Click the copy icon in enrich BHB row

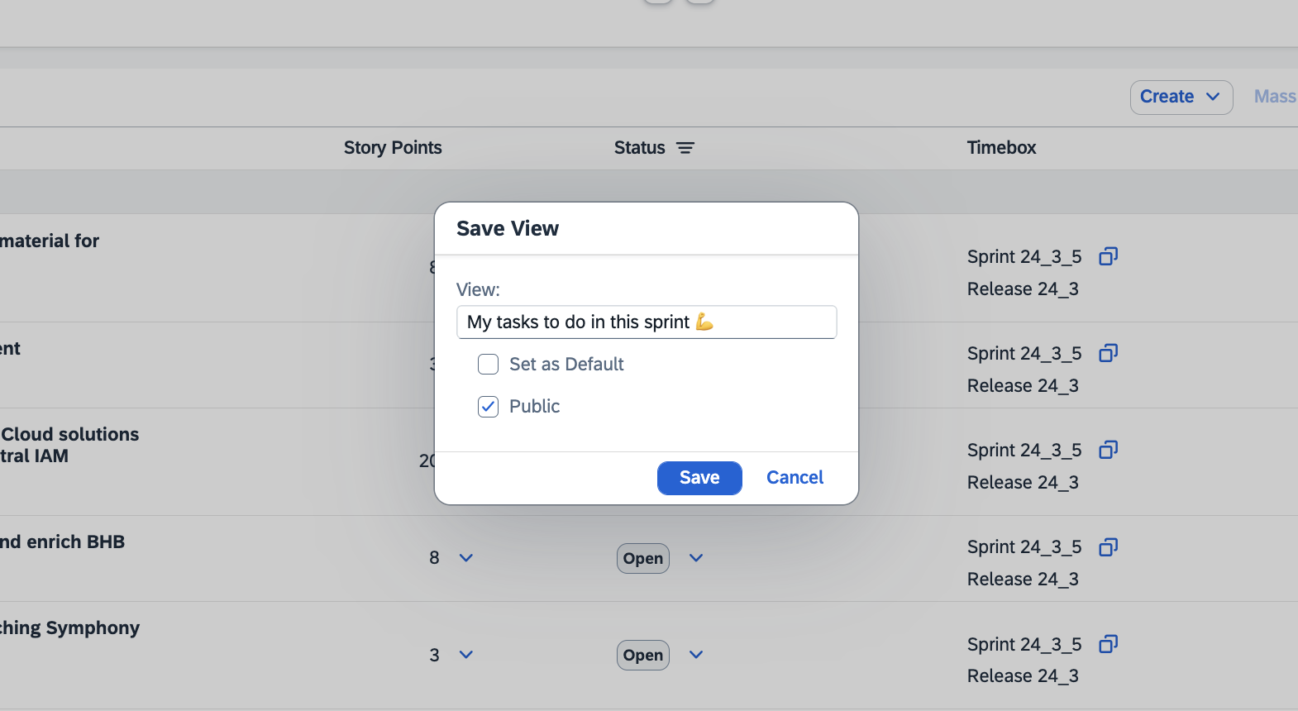tap(1108, 546)
